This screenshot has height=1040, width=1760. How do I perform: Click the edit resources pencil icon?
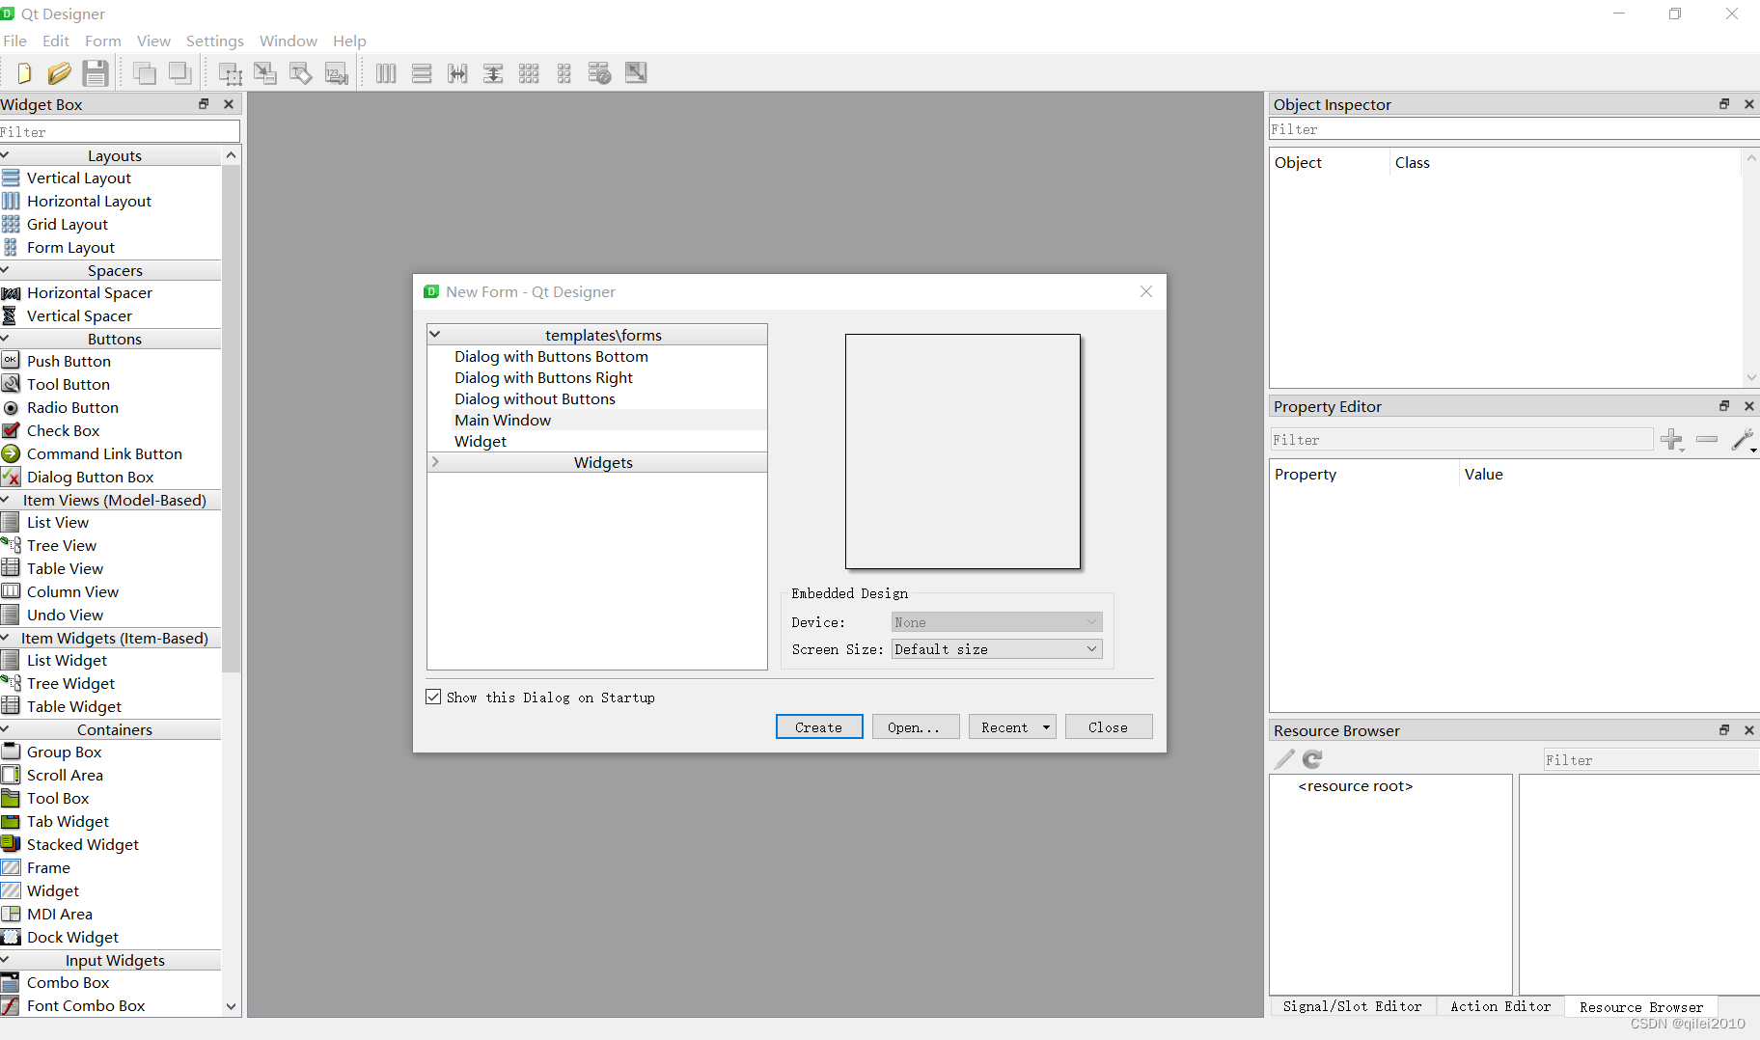point(1284,759)
